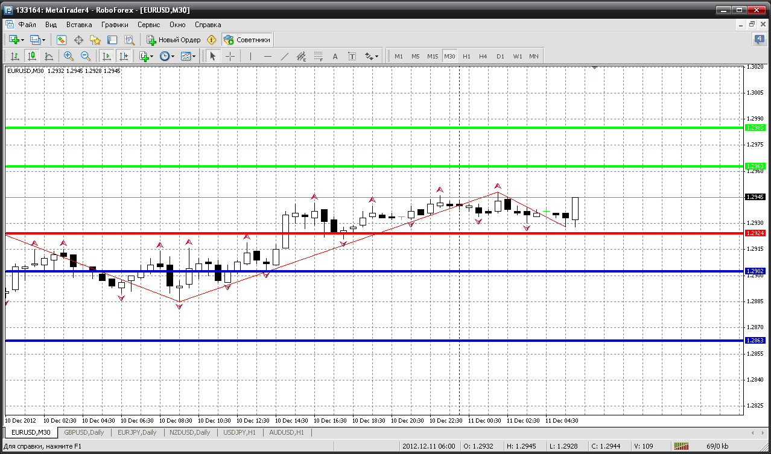Click the connection status bars indicator
This screenshot has height=454, width=771.
pyautogui.click(x=681, y=446)
